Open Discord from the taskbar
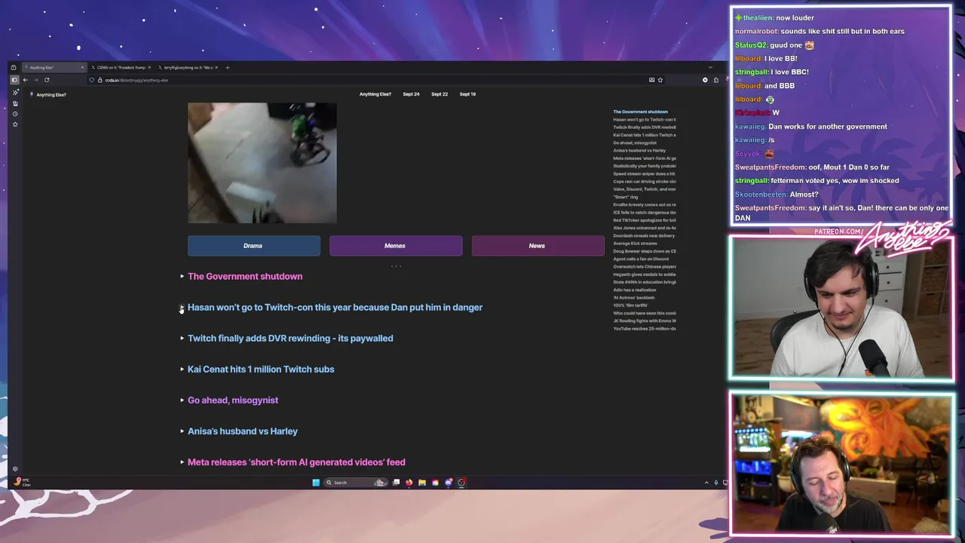The height and width of the screenshot is (543, 965). (x=449, y=483)
